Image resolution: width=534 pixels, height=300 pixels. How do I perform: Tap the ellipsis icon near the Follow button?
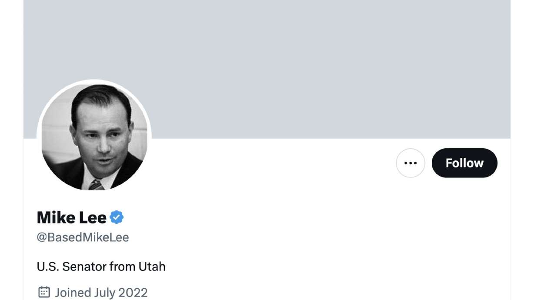coord(410,163)
